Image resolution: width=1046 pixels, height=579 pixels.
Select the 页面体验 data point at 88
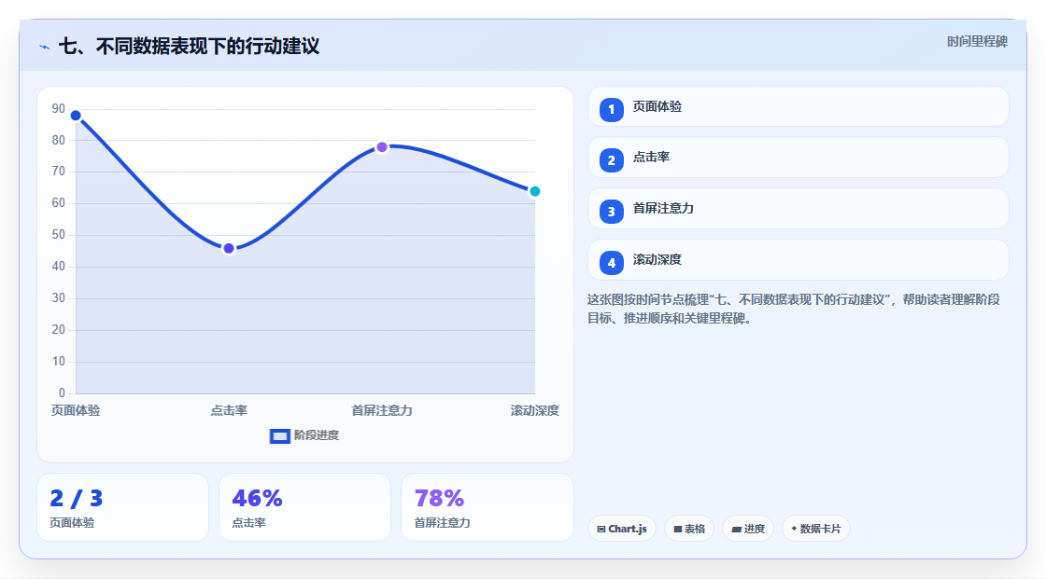(76, 116)
